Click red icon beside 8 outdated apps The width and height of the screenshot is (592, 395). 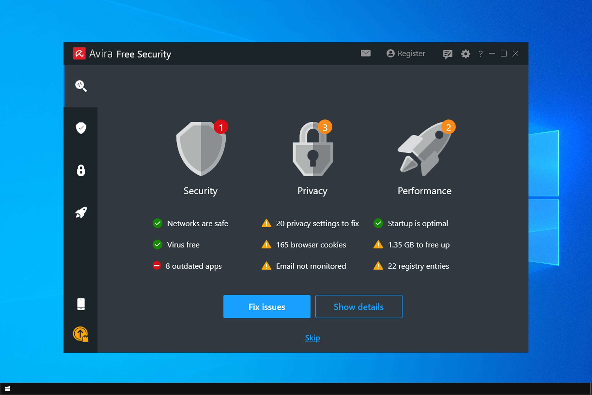(x=157, y=265)
